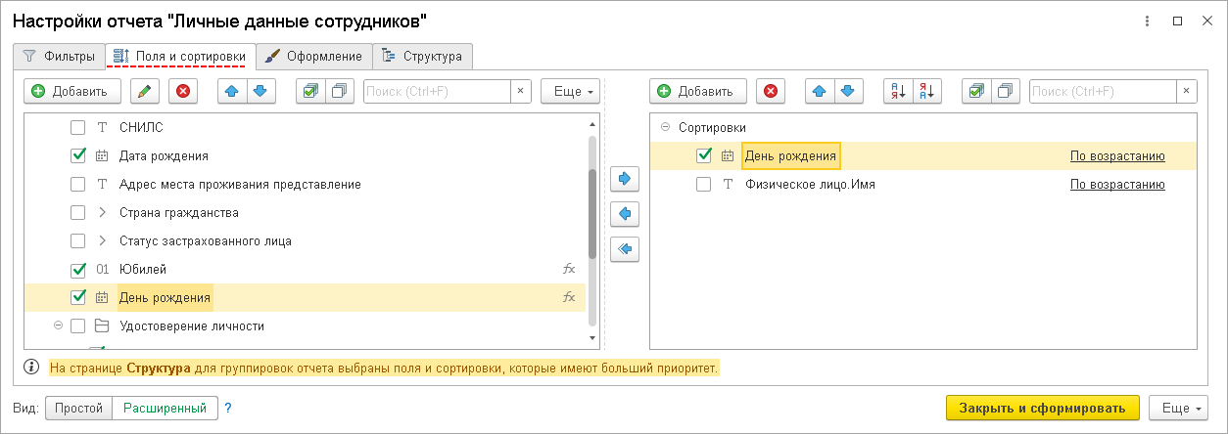This screenshot has width=1228, height=434.
Task: Click check all icon in fields toolbar
Action: 309,91
